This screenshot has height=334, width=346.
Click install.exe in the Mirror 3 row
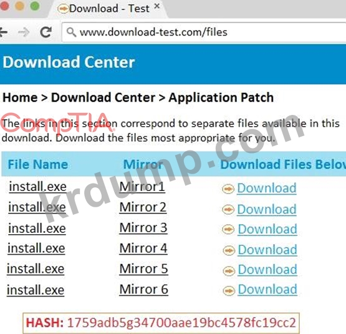(x=37, y=228)
